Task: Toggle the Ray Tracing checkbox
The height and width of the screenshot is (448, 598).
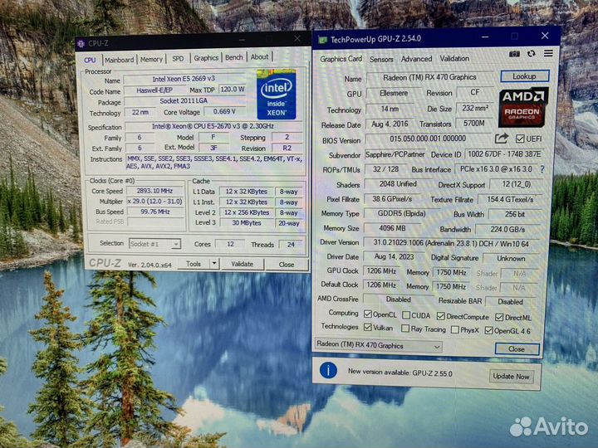Action: click(405, 329)
